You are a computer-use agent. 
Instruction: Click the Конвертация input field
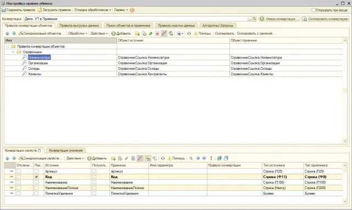pyautogui.click(x=136, y=19)
